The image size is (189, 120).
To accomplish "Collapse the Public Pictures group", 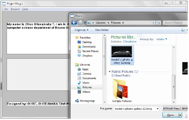I will (110, 71).
